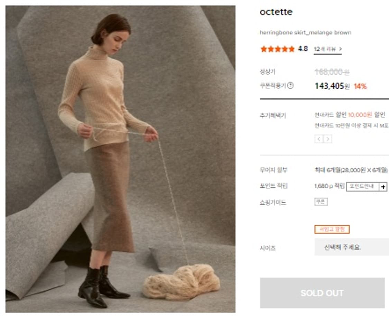Show next card benefit with right arrow
The height and width of the screenshot is (316, 389).
point(327,139)
